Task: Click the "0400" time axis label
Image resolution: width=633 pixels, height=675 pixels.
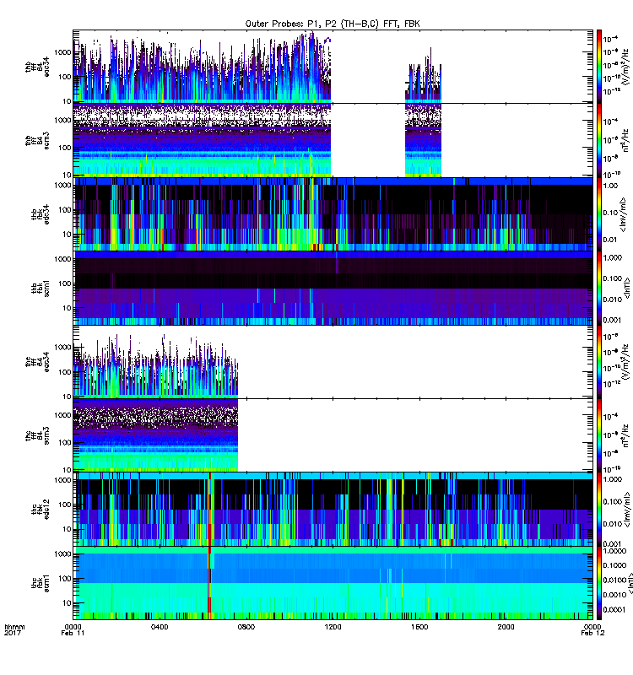Action: (x=160, y=627)
